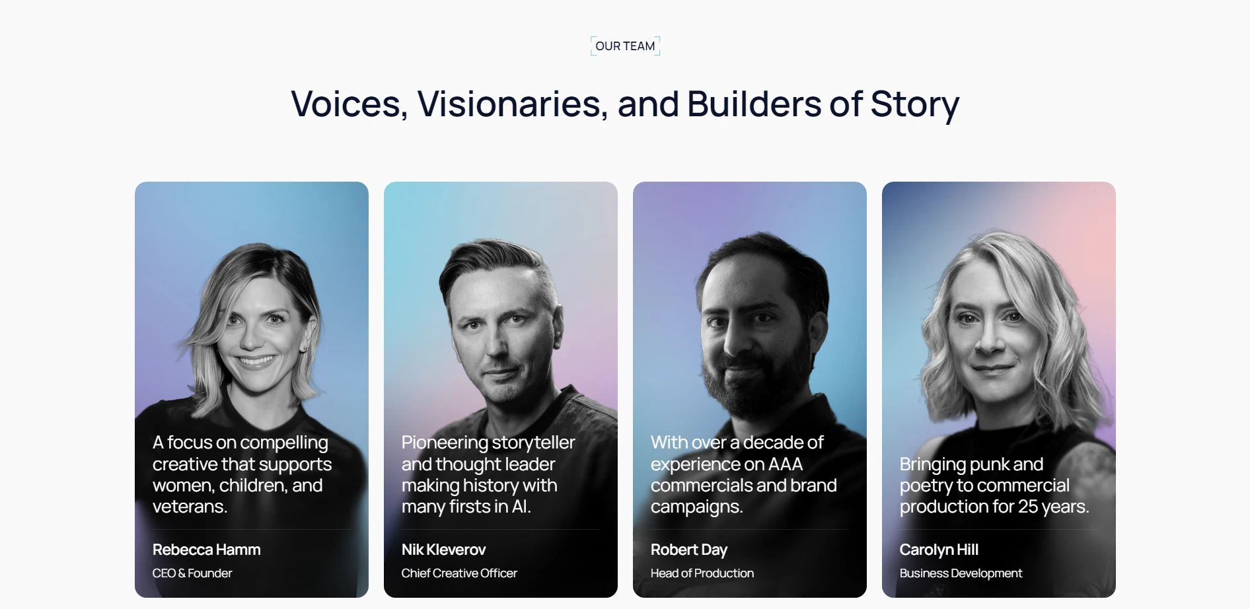Click the "Business Development" title text
Image resolution: width=1250 pixels, height=609 pixels.
(x=961, y=573)
